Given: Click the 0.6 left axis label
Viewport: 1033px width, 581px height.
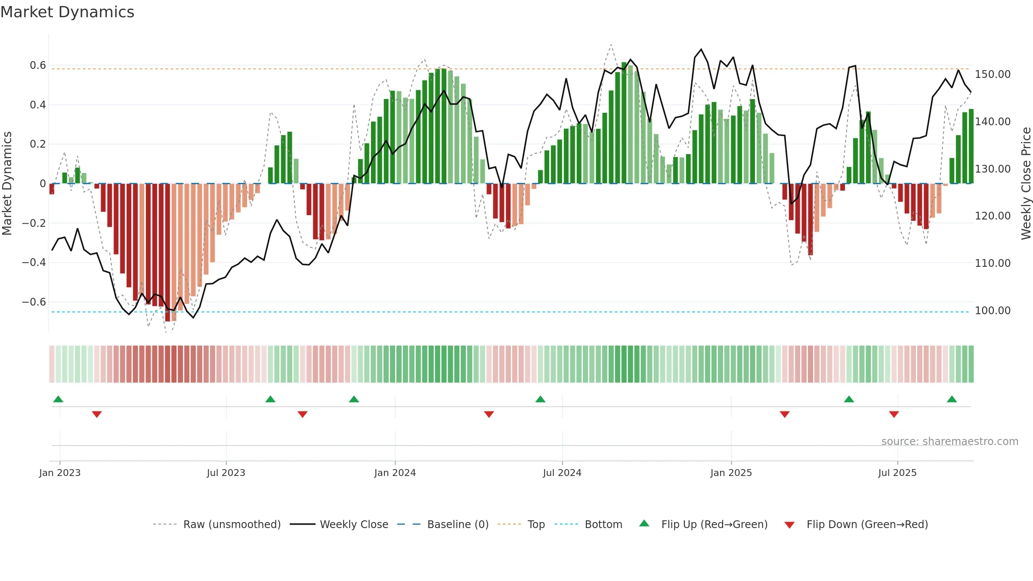Looking at the screenshot, I should [38, 65].
